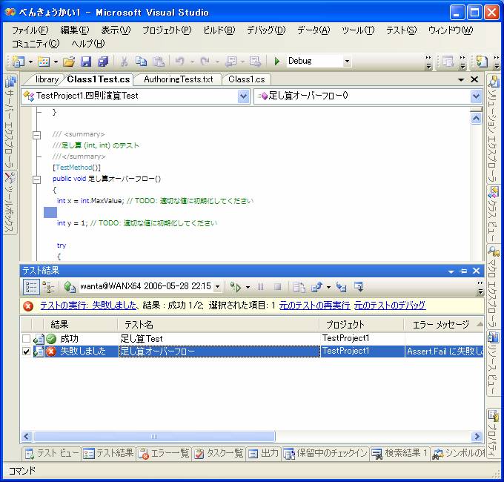Select the エラー一覧 bottom panel tab
Image resolution: width=504 pixels, height=482 pixels.
pos(164,454)
